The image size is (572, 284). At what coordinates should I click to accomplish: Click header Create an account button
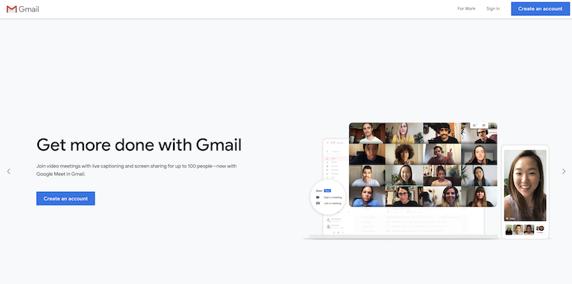(x=540, y=8)
